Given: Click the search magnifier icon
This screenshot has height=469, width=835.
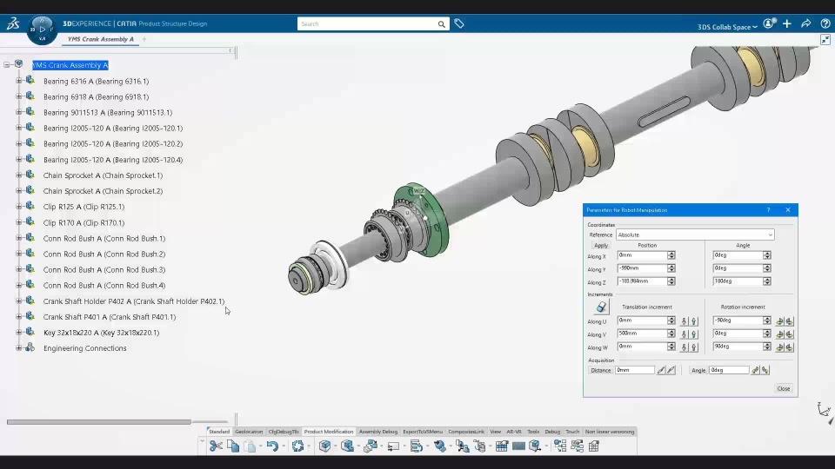Looking at the screenshot, I should [x=442, y=24].
